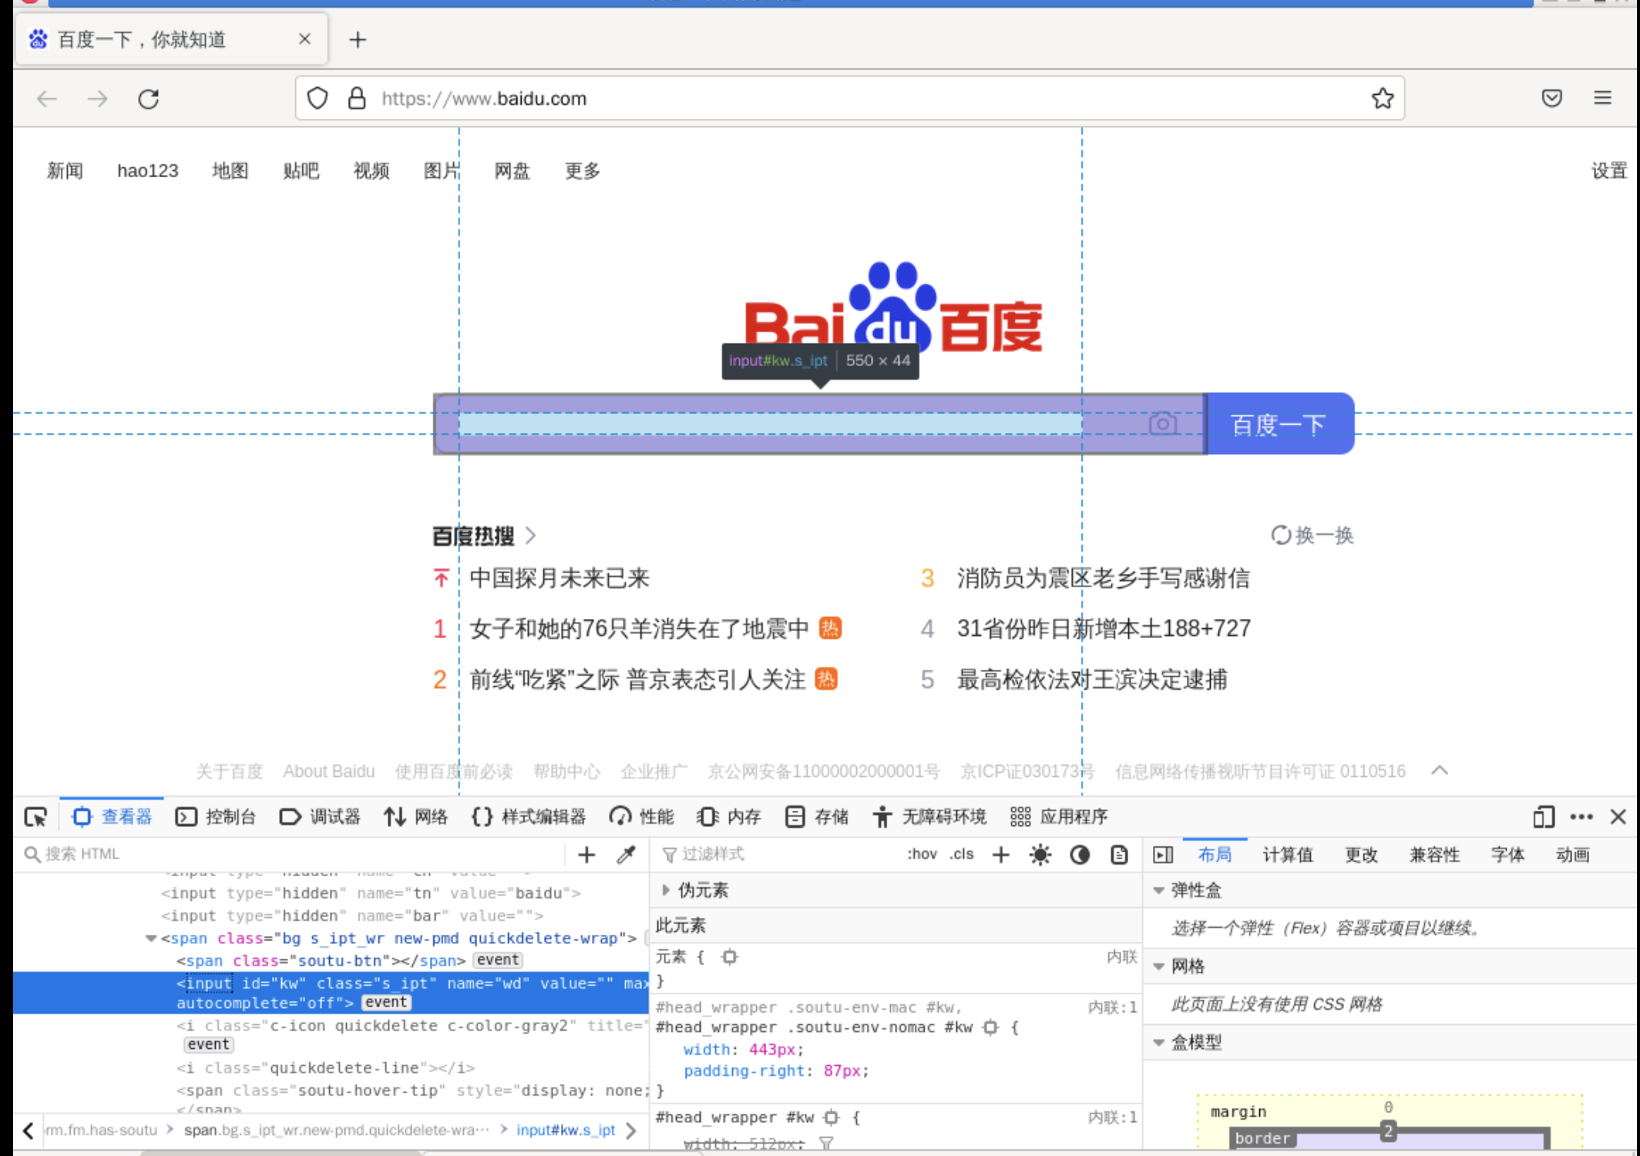This screenshot has width=1640, height=1156.
Task: Collapse the 弹性盒 flexbox section
Action: click(x=1158, y=890)
